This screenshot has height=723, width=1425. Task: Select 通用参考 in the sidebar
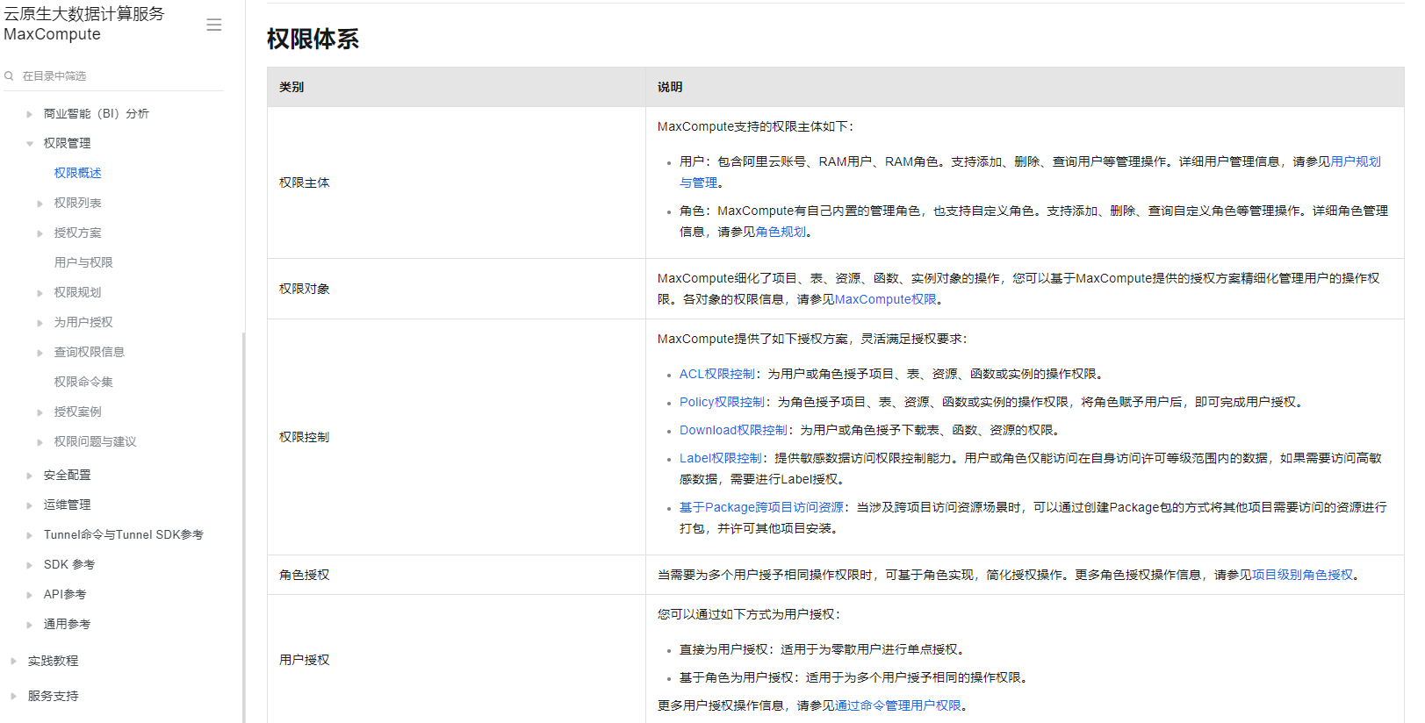tap(68, 624)
